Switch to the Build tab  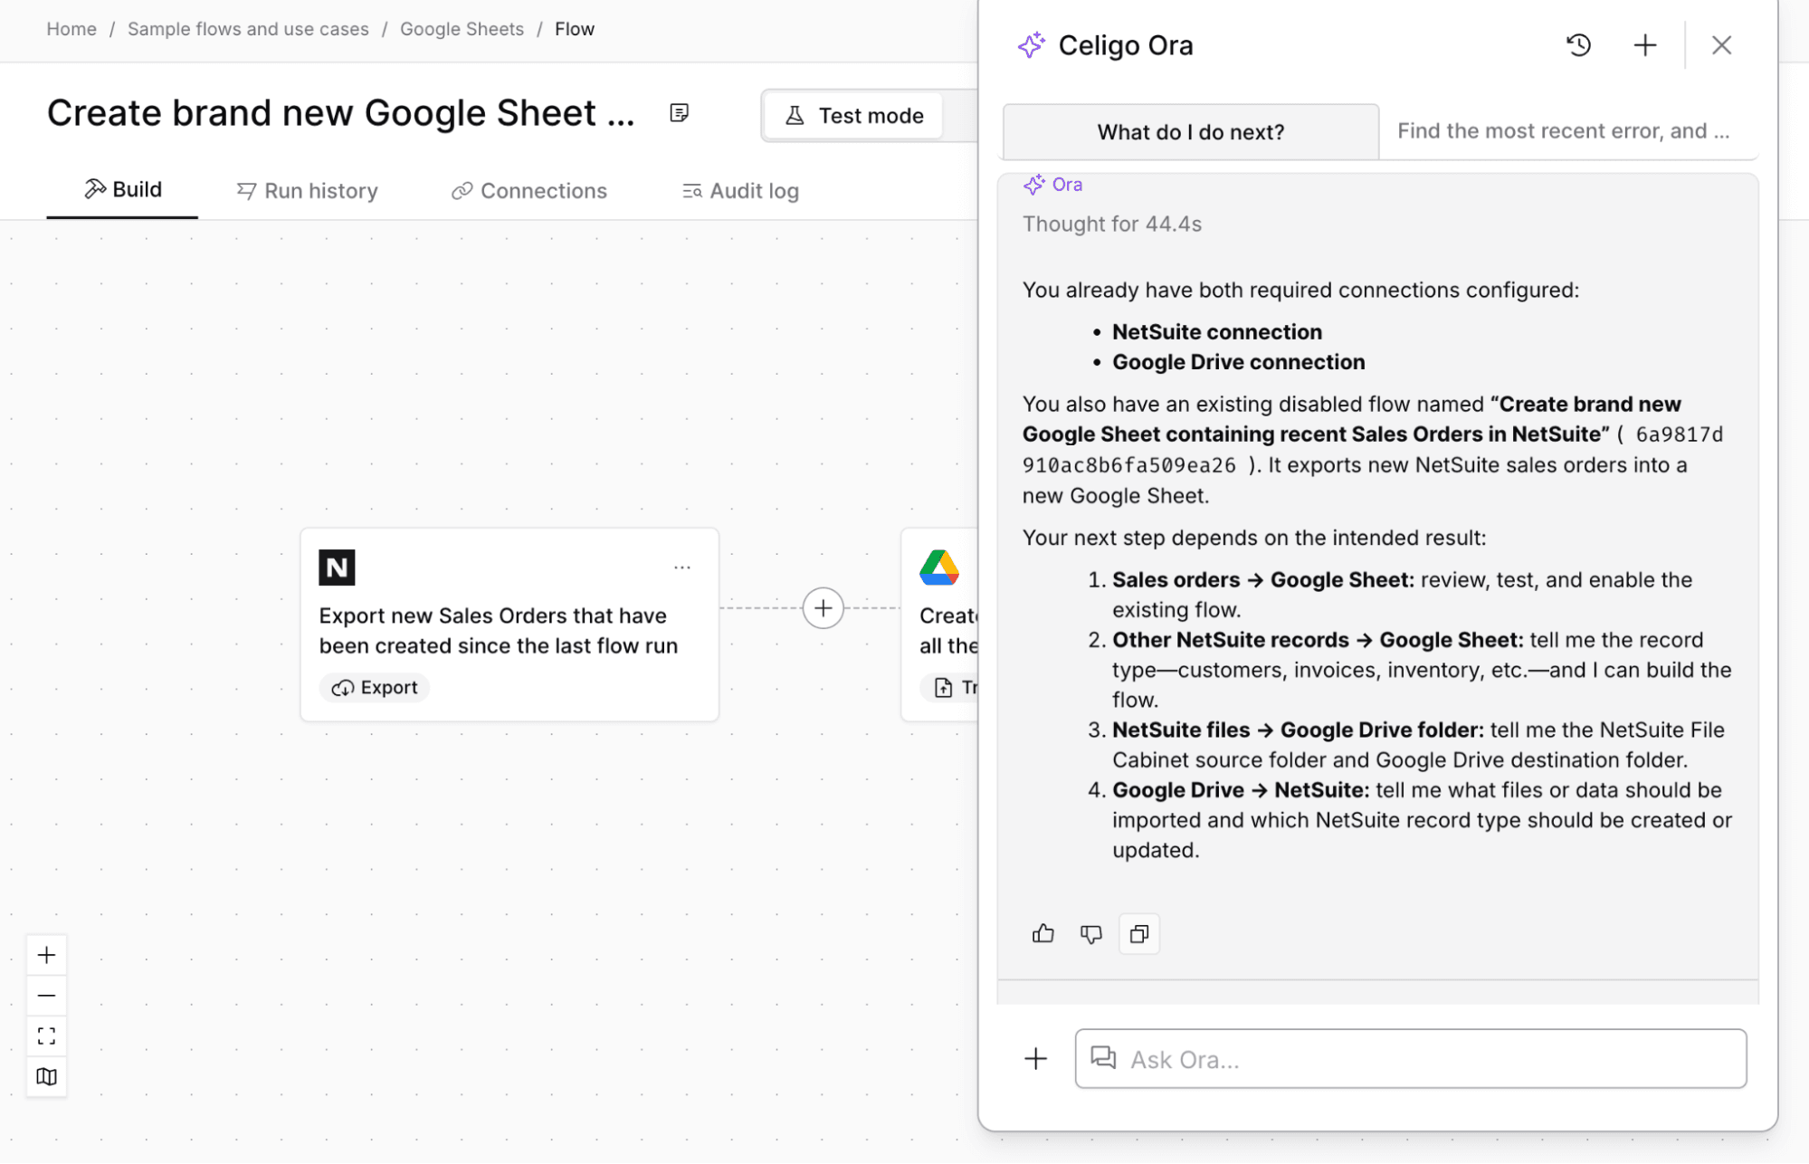[x=123, y=189]
